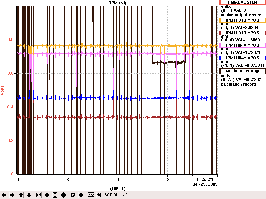Zoom in on the horizontal time axis
This screenshot has height=199, width=266.
tap(39, 195)
